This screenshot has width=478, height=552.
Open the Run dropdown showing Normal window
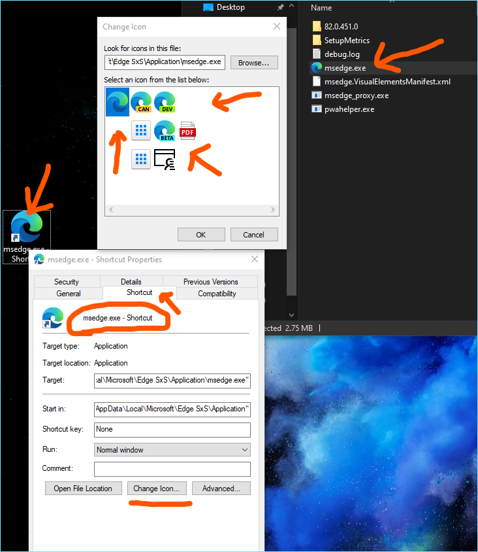(x=172, y=449)
